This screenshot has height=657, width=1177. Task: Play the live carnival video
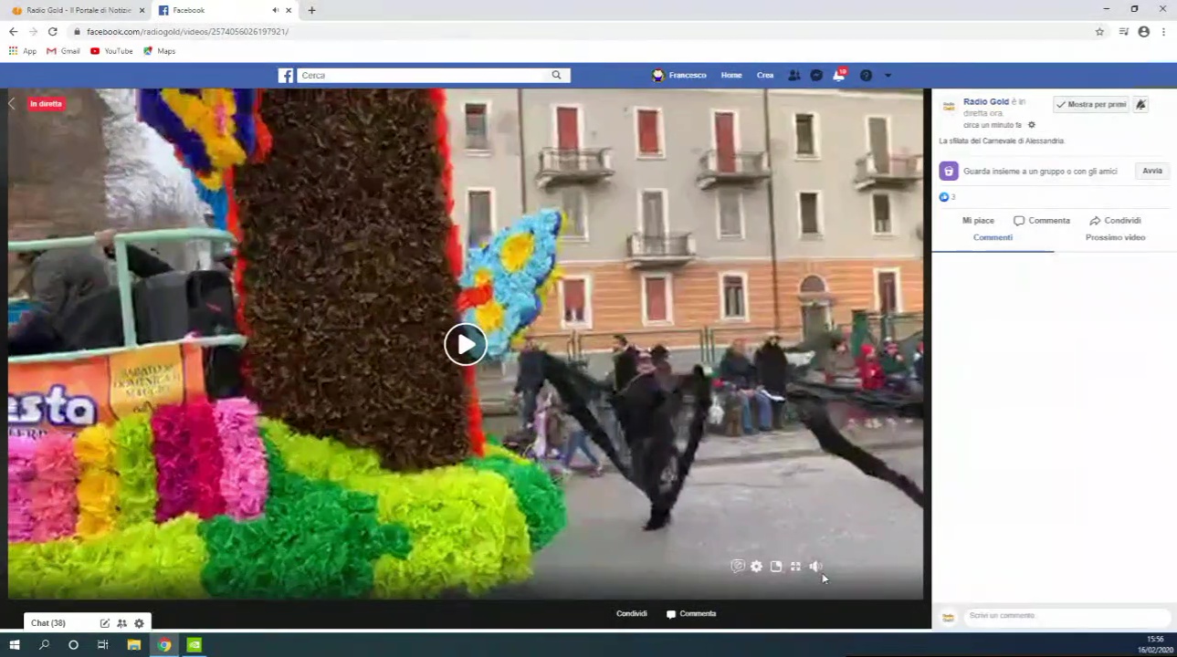click(466, 345)
